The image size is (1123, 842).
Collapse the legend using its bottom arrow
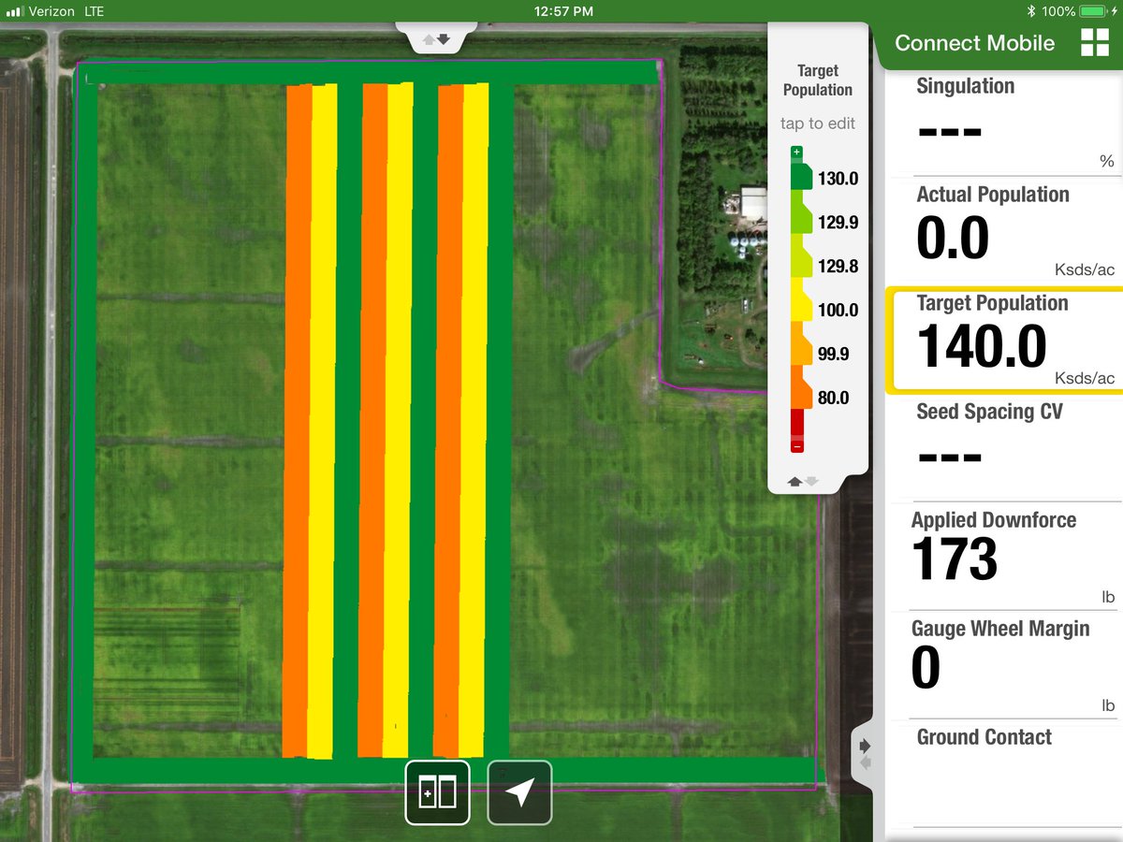(x=810, y=481)
